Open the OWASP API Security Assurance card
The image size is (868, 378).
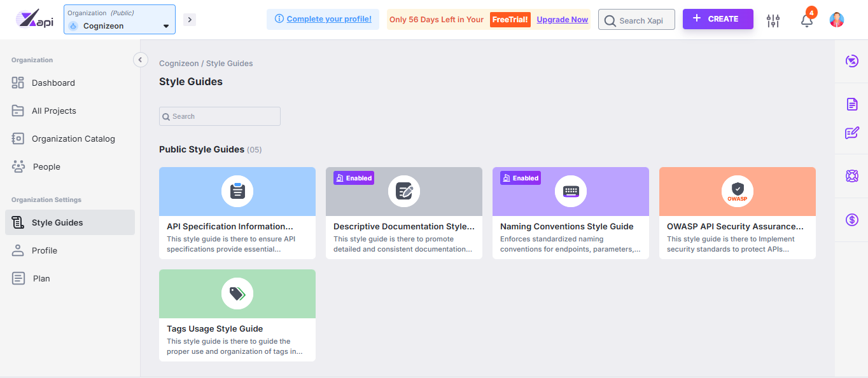[737, 213]
